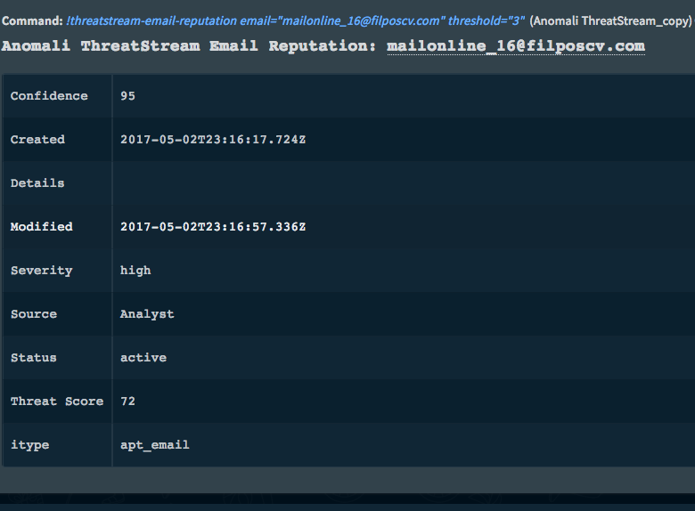Click the itype value "apt_email"
The image size is (695, 511).
tap(155, 445)
